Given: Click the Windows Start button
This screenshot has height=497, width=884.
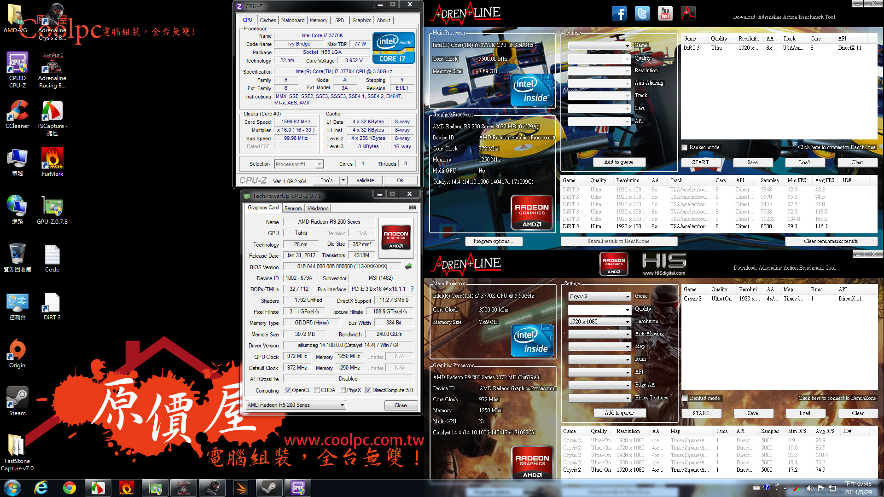Looking at the screenshot, I should [x=12, y=488].
